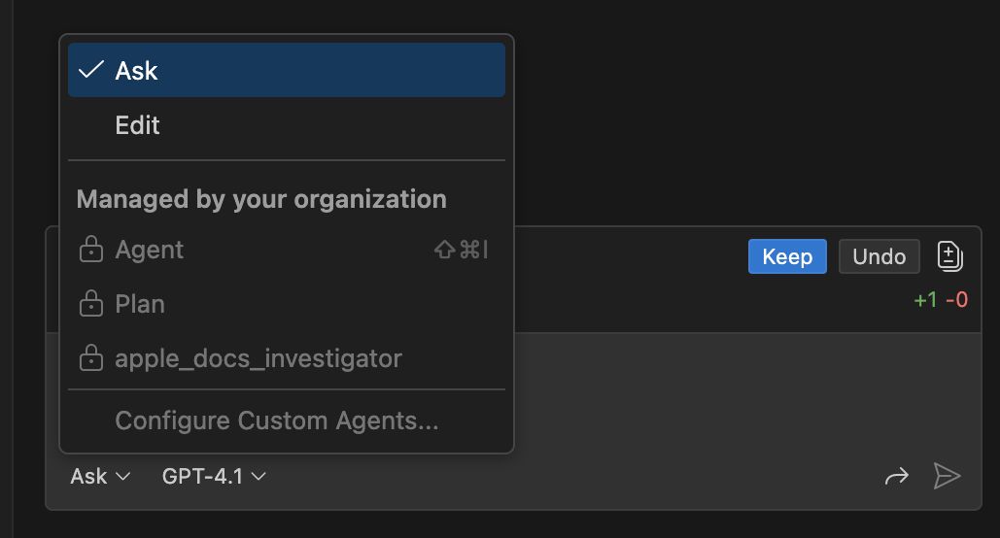Click the send message paper-plane icon

coord(946,476)
